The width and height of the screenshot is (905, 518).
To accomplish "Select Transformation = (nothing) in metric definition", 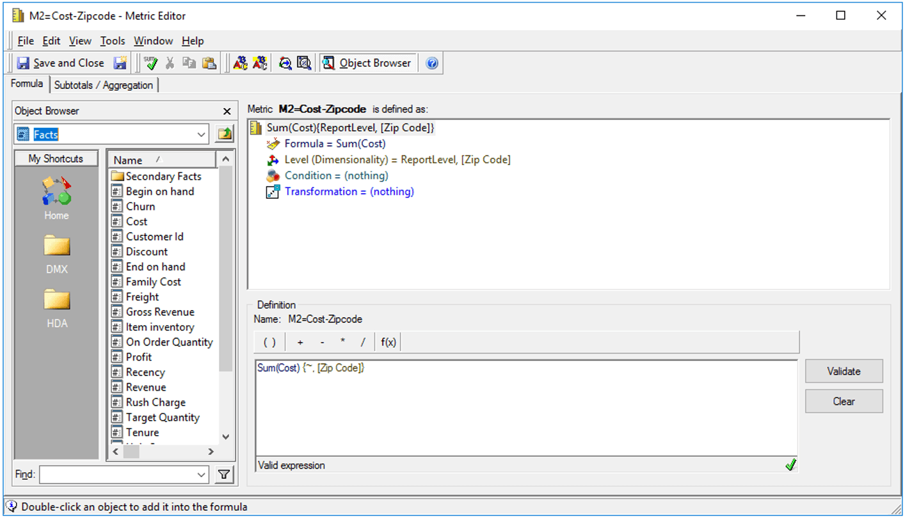I will tap(349, 191).
